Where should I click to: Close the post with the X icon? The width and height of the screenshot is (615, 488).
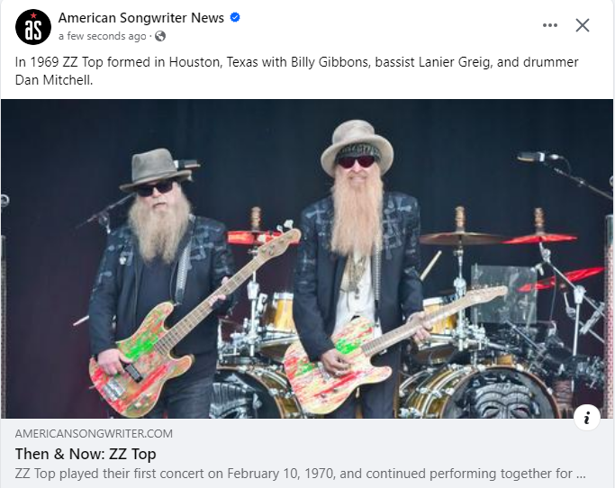(583, 25)
